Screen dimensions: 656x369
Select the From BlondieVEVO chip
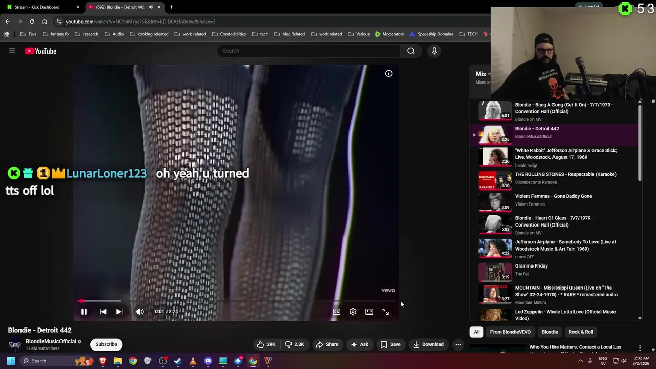pyautogui.click(x=510, y=332)
